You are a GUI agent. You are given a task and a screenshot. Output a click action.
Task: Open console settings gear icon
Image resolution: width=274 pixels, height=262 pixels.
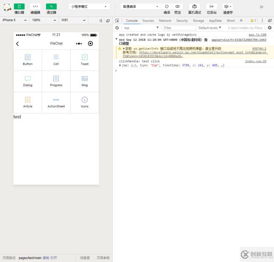click(270, 28)
